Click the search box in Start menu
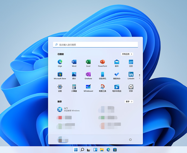 (x=95, y=45)
